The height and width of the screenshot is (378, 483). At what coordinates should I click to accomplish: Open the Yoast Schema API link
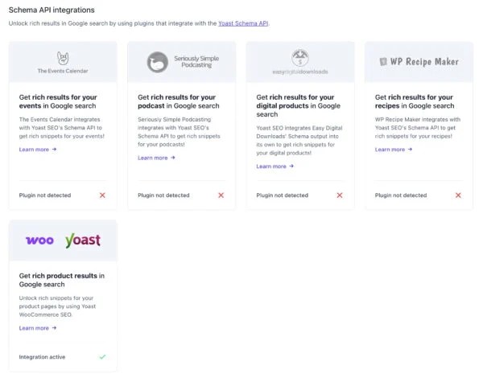[x=243, y=24]
